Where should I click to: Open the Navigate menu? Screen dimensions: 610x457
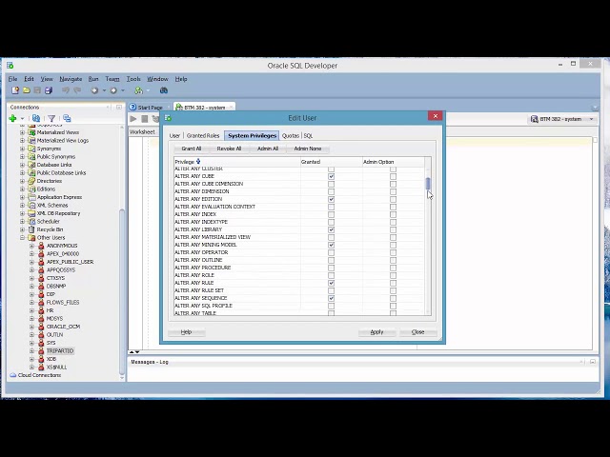(x=71, y=79)
